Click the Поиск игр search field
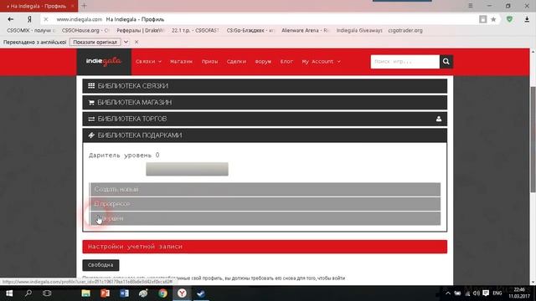The height and width of the screenshot is (301, 536). pos(405,61)
